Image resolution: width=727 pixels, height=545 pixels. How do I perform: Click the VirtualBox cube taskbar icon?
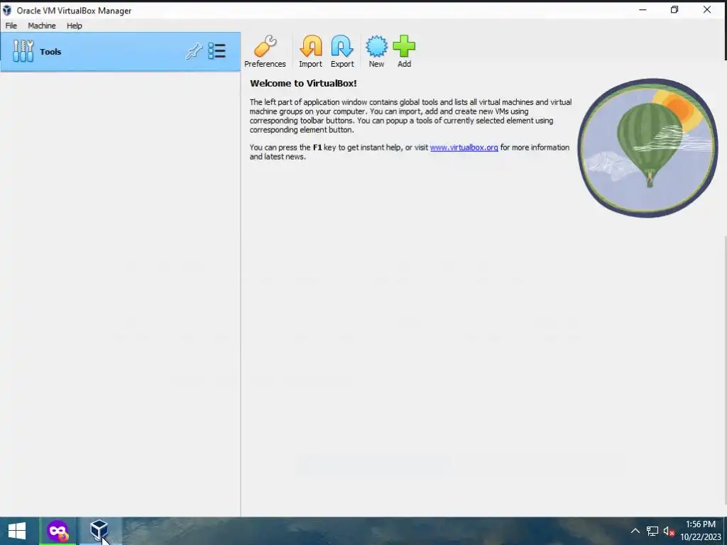(x=99, y=531)
